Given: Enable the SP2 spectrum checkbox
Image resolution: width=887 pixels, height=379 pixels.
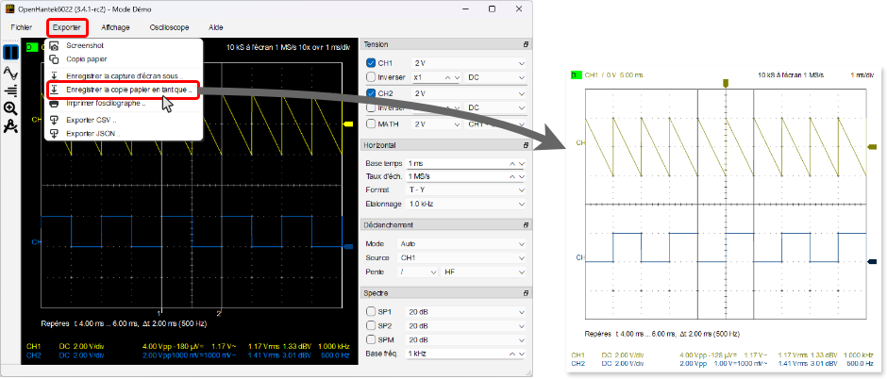Looking at the screenshot, I should coord(371,325).
